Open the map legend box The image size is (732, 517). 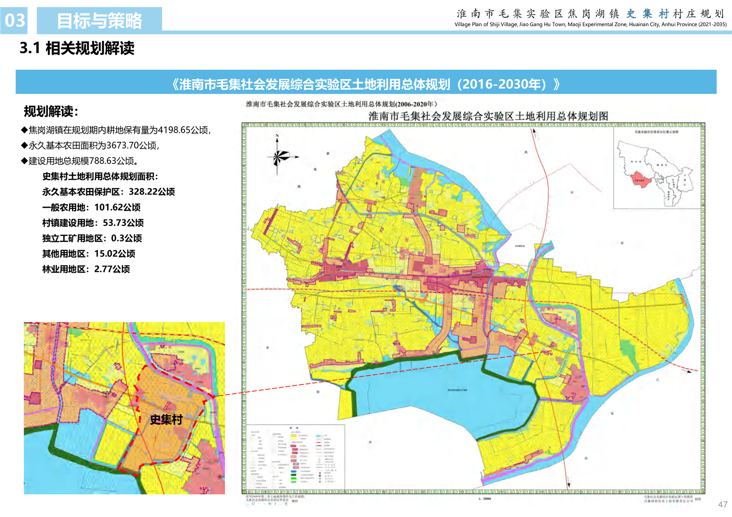(295, 457)
